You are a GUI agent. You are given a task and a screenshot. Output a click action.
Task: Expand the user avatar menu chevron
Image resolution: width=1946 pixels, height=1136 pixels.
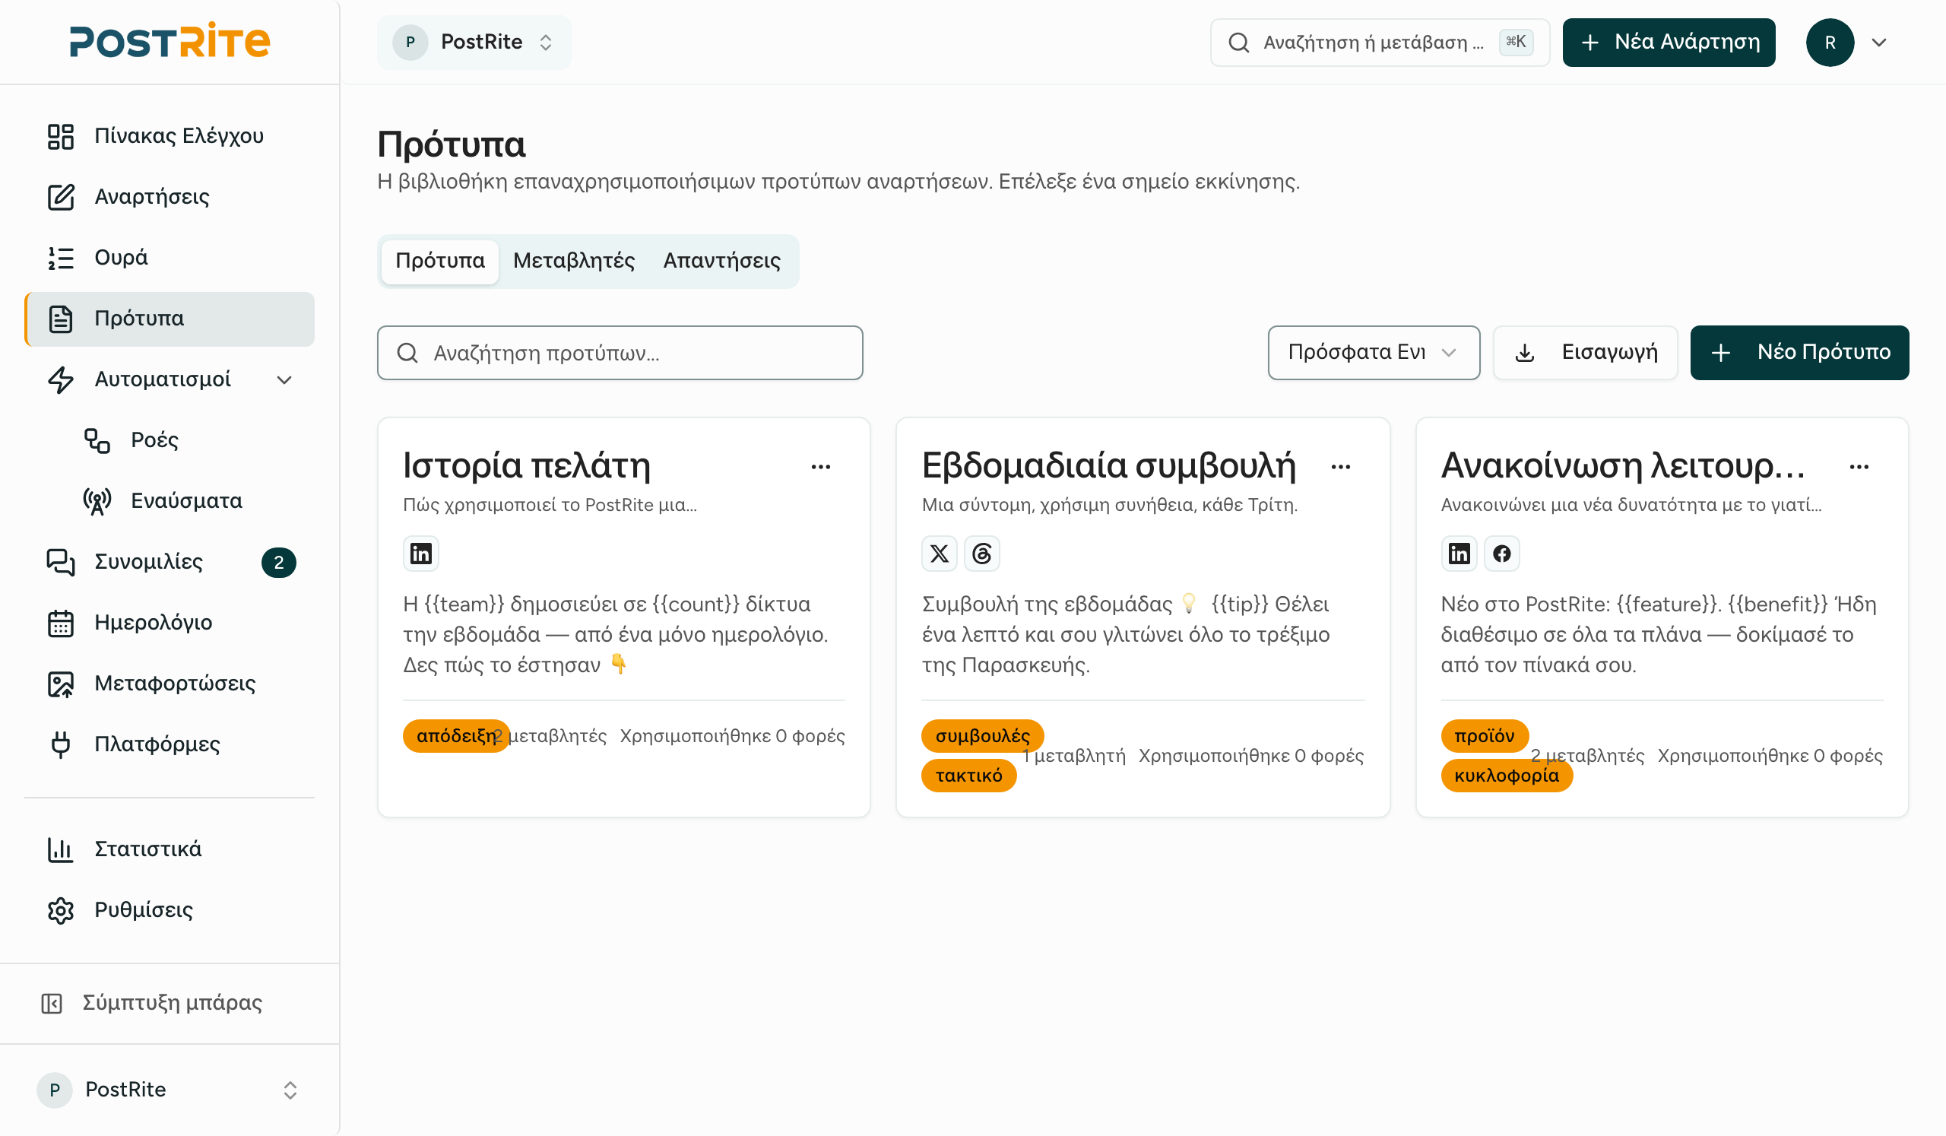click(x=1879, y=43)
